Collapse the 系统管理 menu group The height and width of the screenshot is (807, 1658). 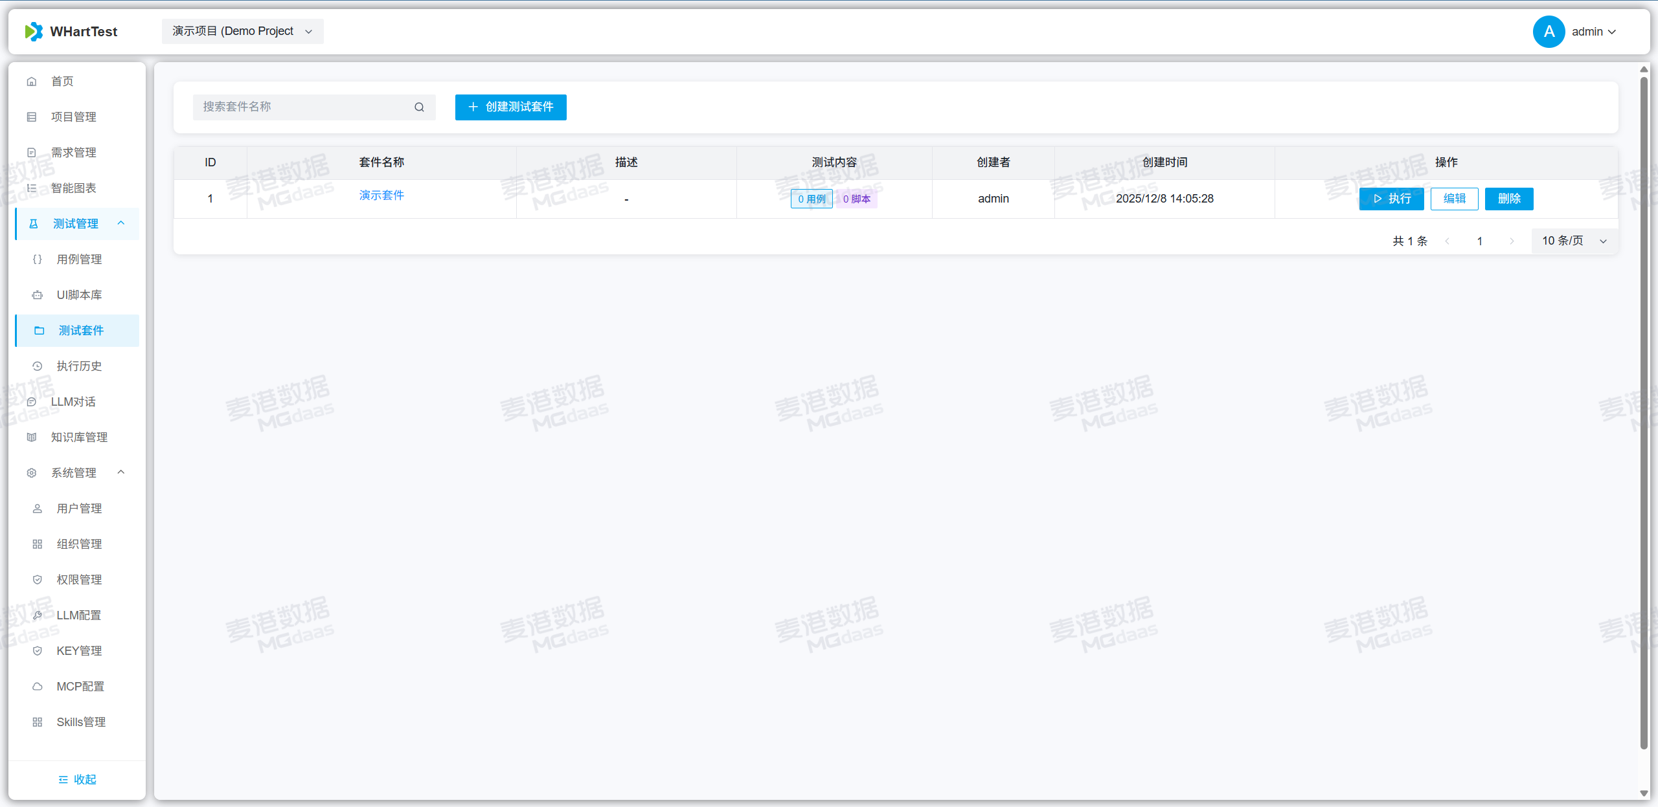(120, 472)
